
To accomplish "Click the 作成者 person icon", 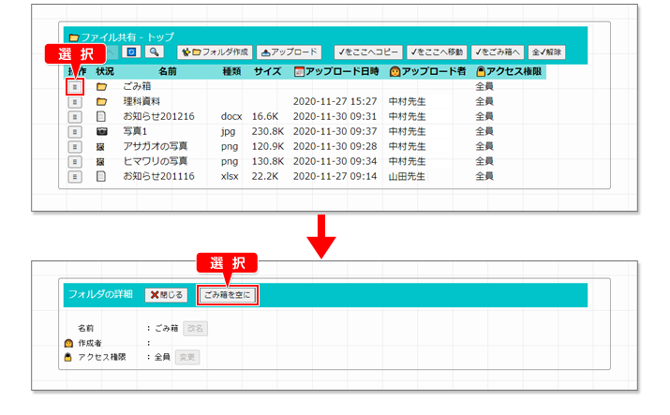I will (x=68, y=343).
